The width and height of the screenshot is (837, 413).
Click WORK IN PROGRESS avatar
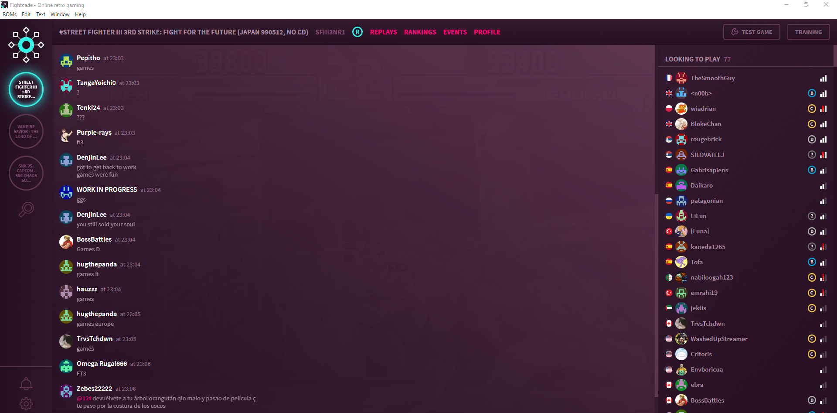pyautogui.click(x=66, y=193)
